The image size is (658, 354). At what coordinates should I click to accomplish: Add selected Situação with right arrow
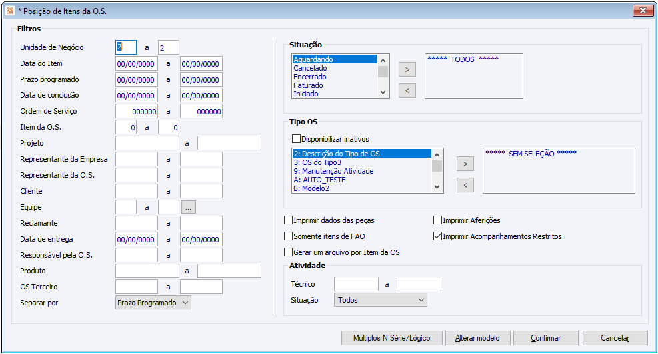click(407, 68)
